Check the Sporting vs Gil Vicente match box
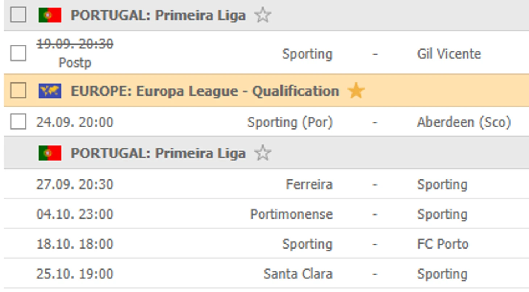Image resolution: width=529 pixels, height=292 pixels. 18,53
